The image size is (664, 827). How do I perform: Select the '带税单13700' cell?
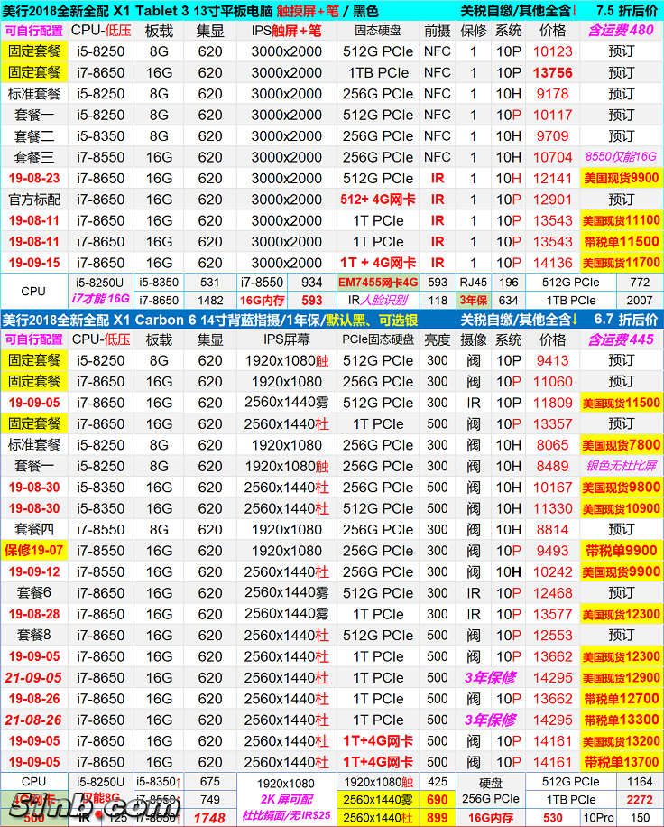click(x=621, y=762)
